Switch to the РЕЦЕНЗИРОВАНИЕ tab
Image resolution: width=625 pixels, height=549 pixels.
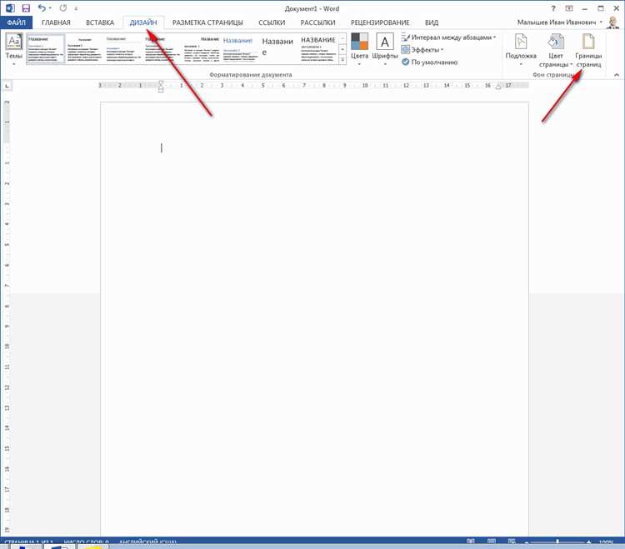[x=380, y=22]
